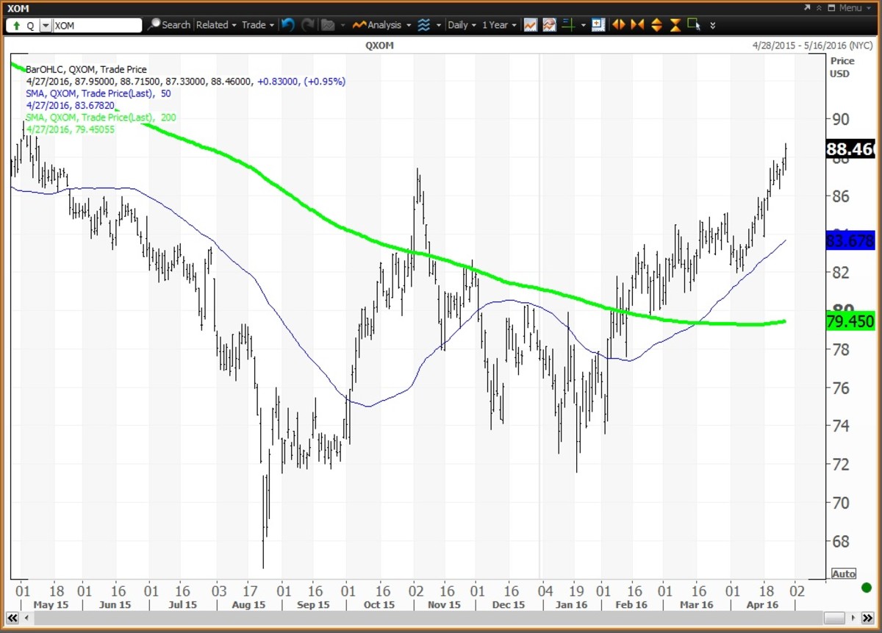
Task: Click the green 79.450 SMA price label
Action: (x=850, y=322)
